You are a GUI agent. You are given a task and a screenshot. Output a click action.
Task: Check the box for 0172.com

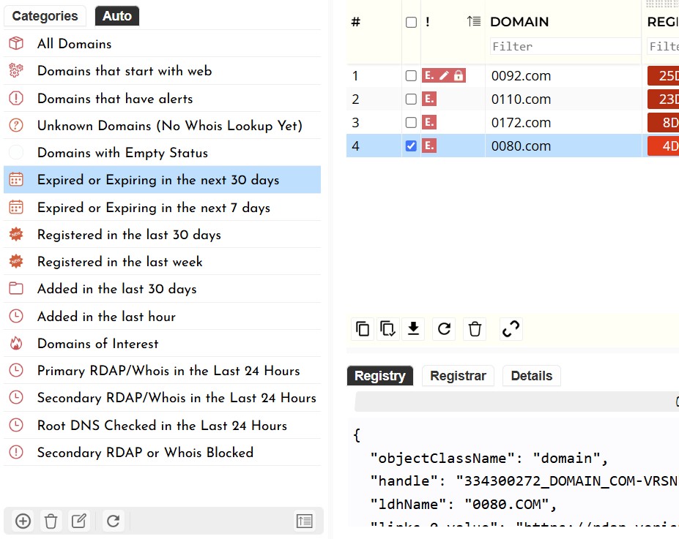point(411,123)
